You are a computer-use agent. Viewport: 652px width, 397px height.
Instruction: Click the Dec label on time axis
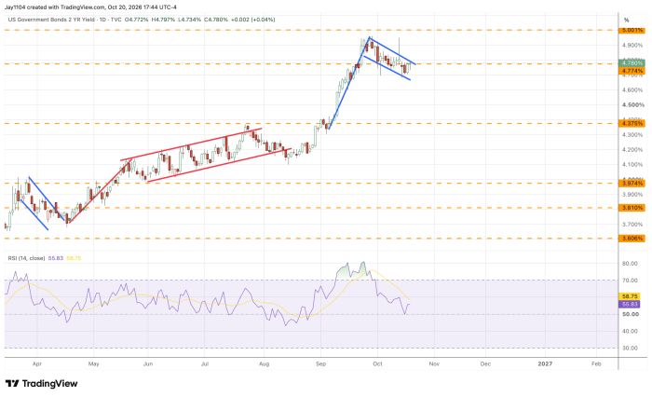pyautogui.click(x=485, y=364)
